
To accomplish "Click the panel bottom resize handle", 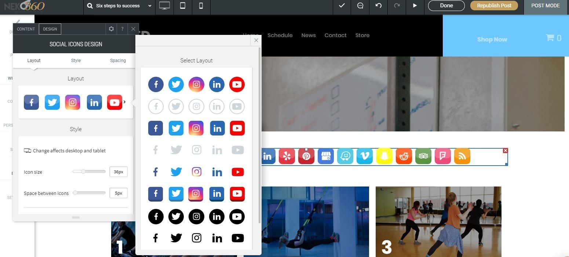I will [76, 217].
